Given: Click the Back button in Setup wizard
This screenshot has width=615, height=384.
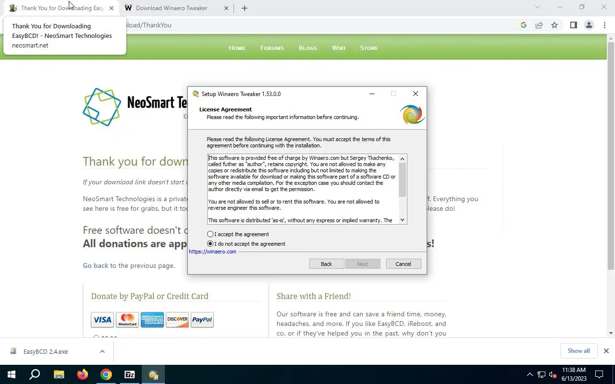Looking at the screenshot, I should coord(326,264).
